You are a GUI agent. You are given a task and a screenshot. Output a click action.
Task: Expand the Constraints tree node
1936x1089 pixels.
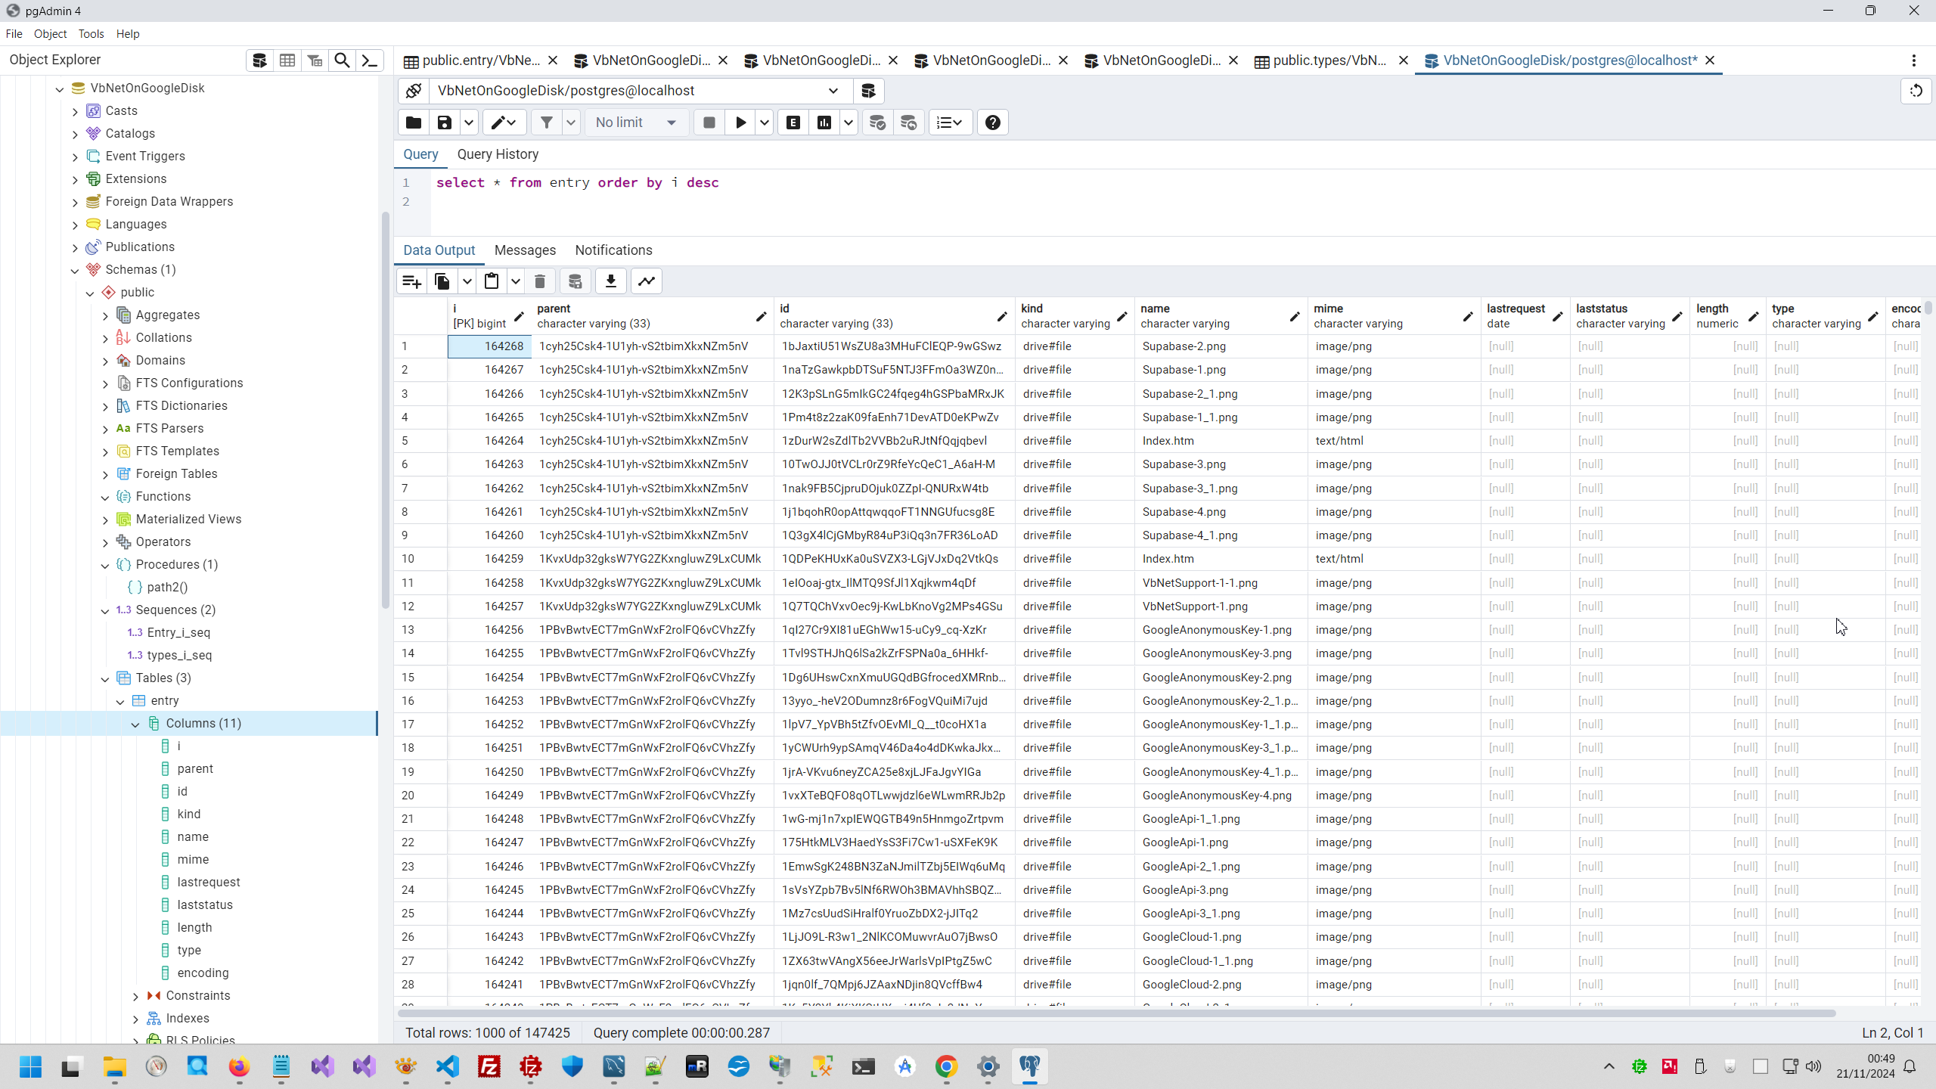coord(135,996)
